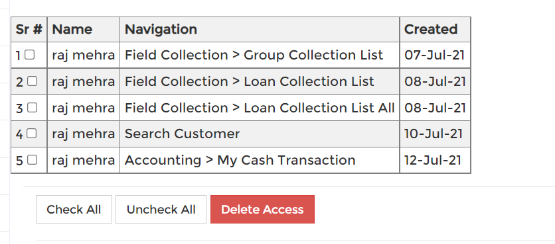The height and width of the screenshot is (244, 555).
Task: Select the checkbox for row 3
Action: (32, 107)
